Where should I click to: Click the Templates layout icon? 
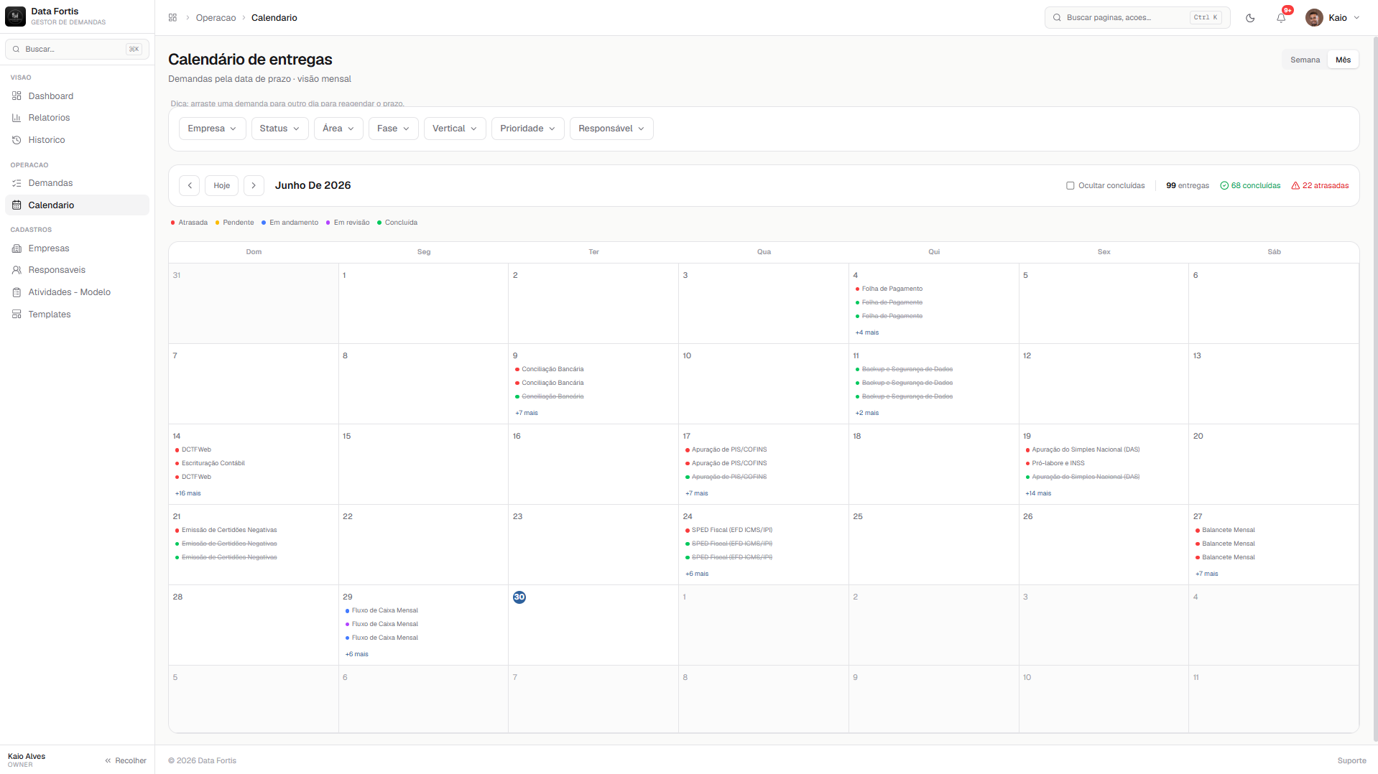[x=17, y=314]
